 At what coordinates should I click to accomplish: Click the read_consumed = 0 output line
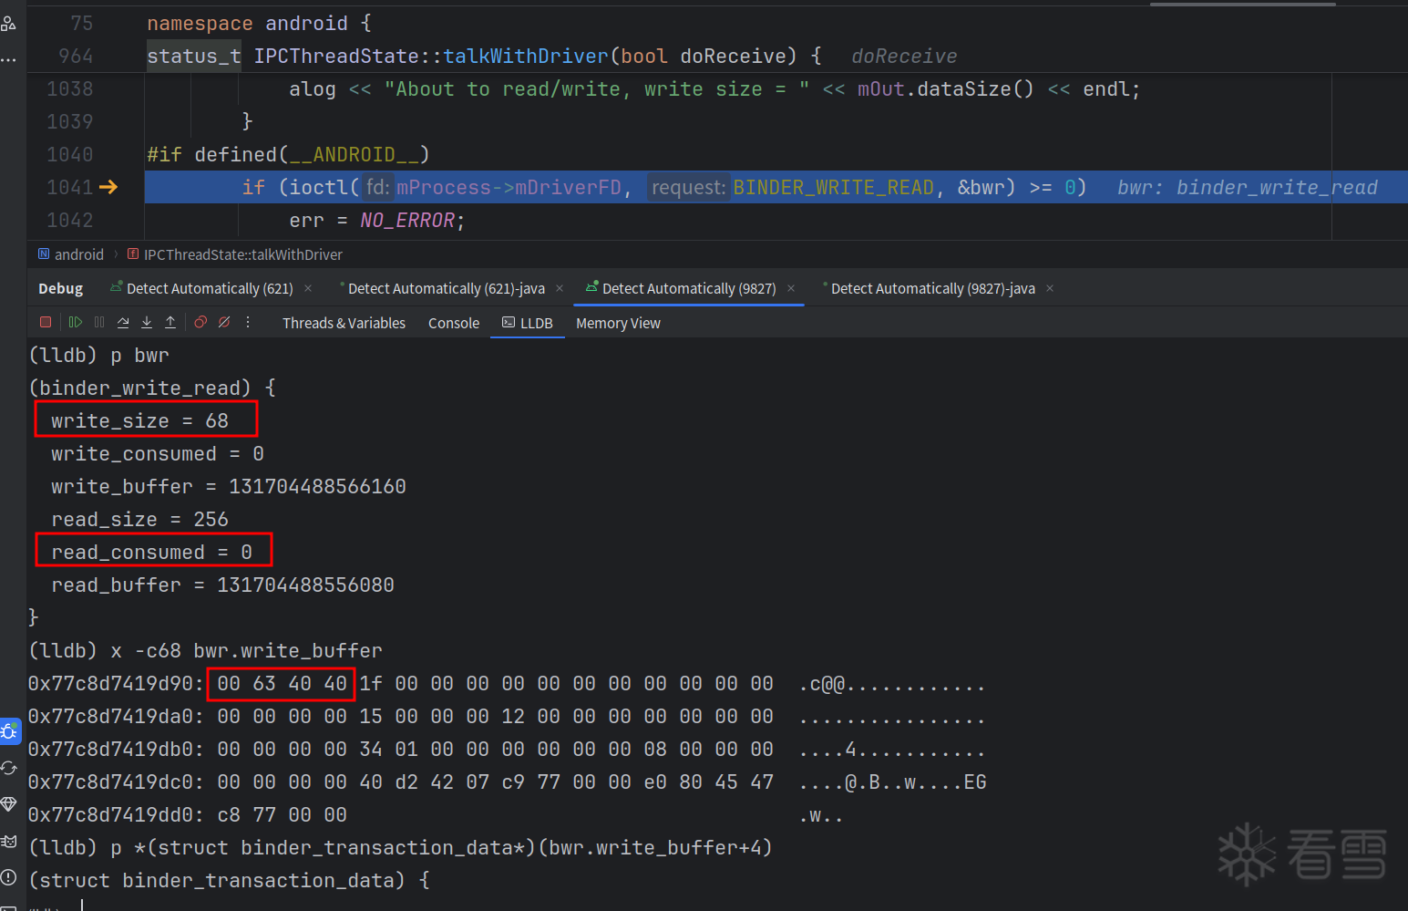coord(151,552)
